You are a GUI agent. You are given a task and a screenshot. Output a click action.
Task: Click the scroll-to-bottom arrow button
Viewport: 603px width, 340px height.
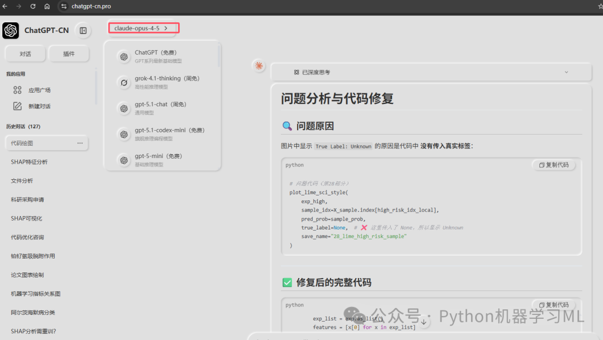pos(423,322)
